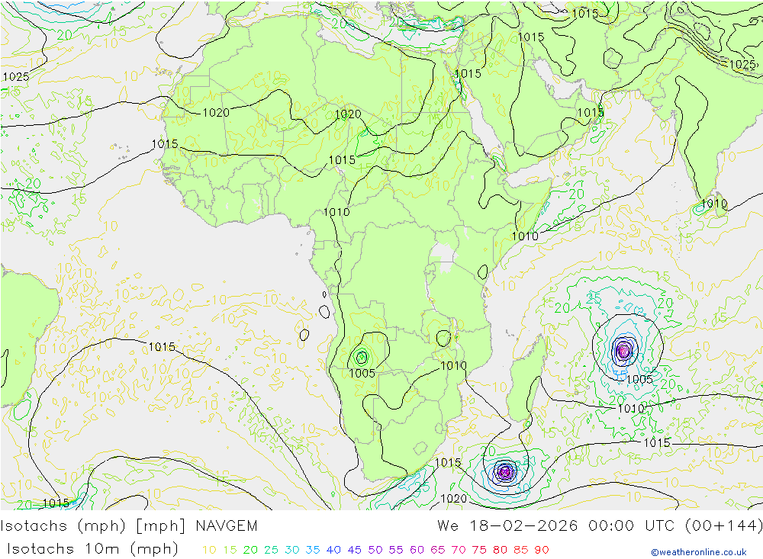The width and height of the screenshot is (763, 559).
Task: Click the low pressure center over Angola
Action: coord(361,358)
